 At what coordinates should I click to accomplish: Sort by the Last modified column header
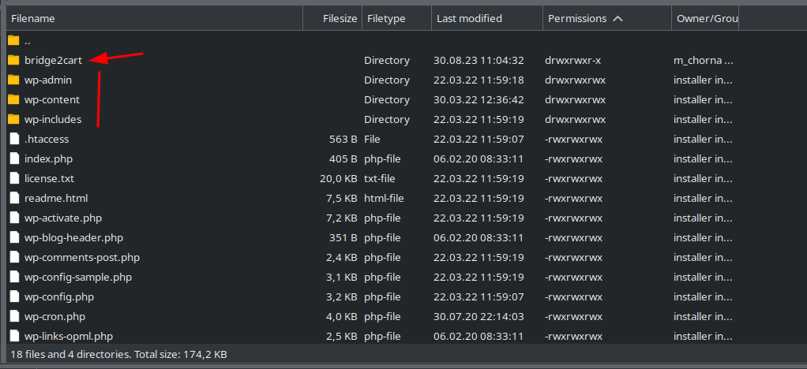tap(487, 18)
